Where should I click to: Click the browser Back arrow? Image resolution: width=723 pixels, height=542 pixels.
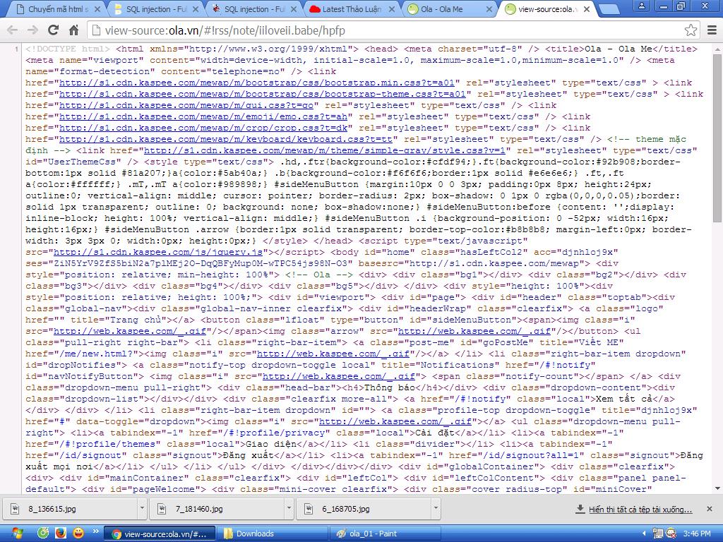12,30
